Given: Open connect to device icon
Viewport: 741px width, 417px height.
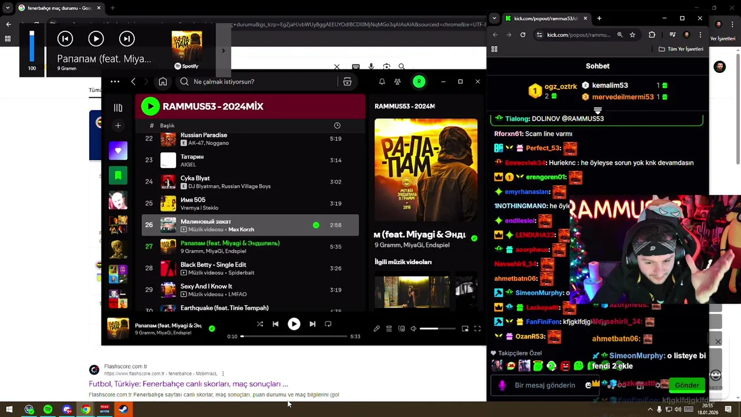Looking at the screenshot, I should (401, 329).
